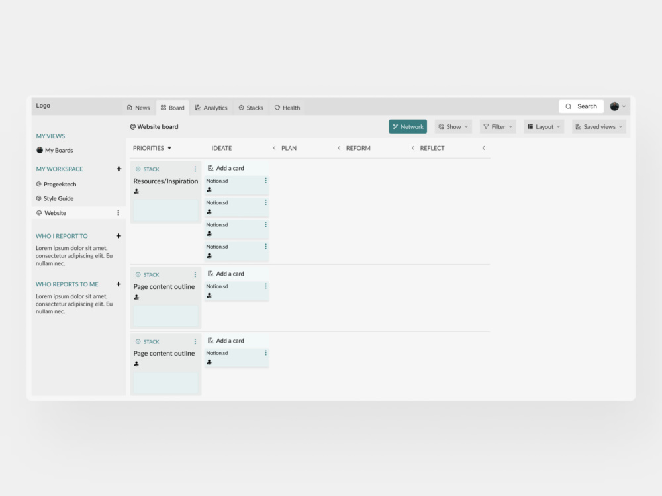Select the Website workspace
This screenshot has height=496, width=662.
tap(79, 213)
